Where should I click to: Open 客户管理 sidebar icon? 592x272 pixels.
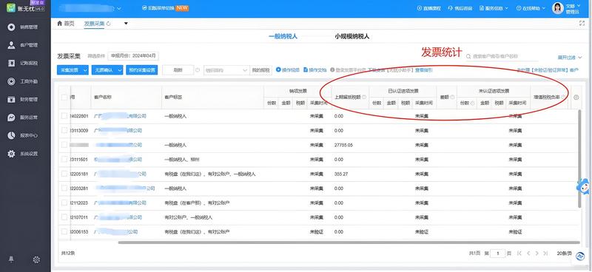pyautogui.click(x=12, y=45)
